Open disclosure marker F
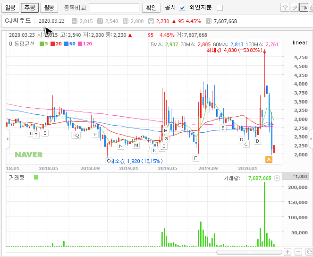This screenshot has height=257, width=313. (x=195, y=158)
